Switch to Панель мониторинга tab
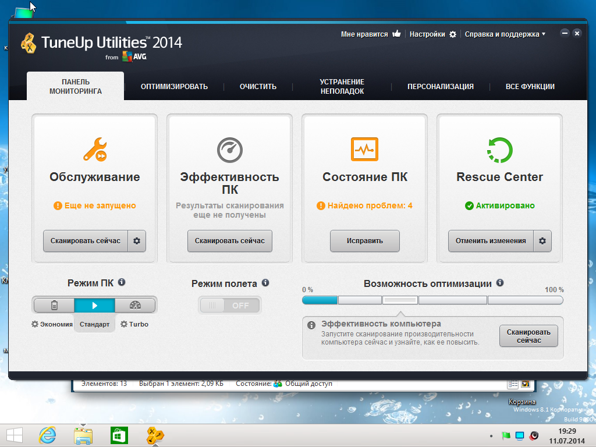 click(x=76, y=87)
